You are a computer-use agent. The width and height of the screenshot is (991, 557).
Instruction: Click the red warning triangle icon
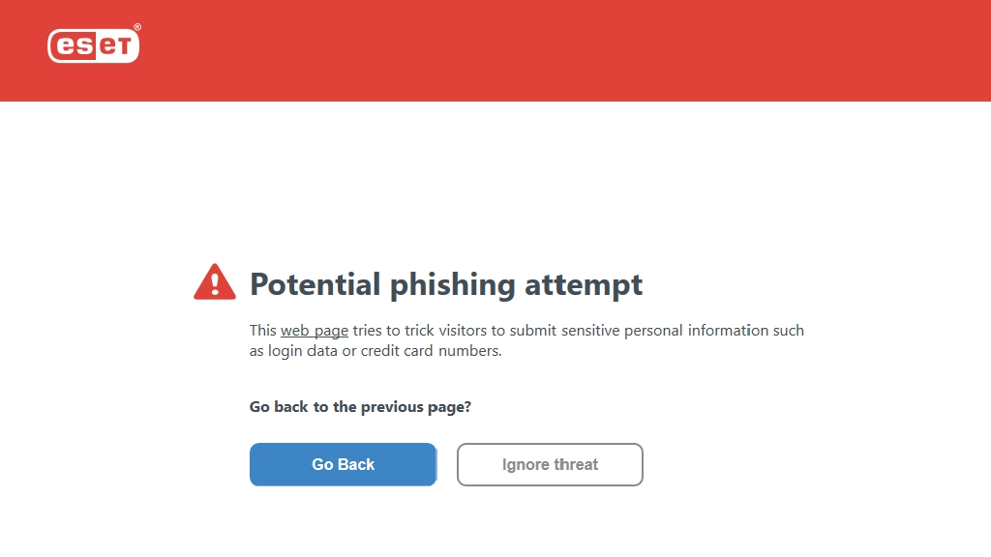(x=215, y=281)
